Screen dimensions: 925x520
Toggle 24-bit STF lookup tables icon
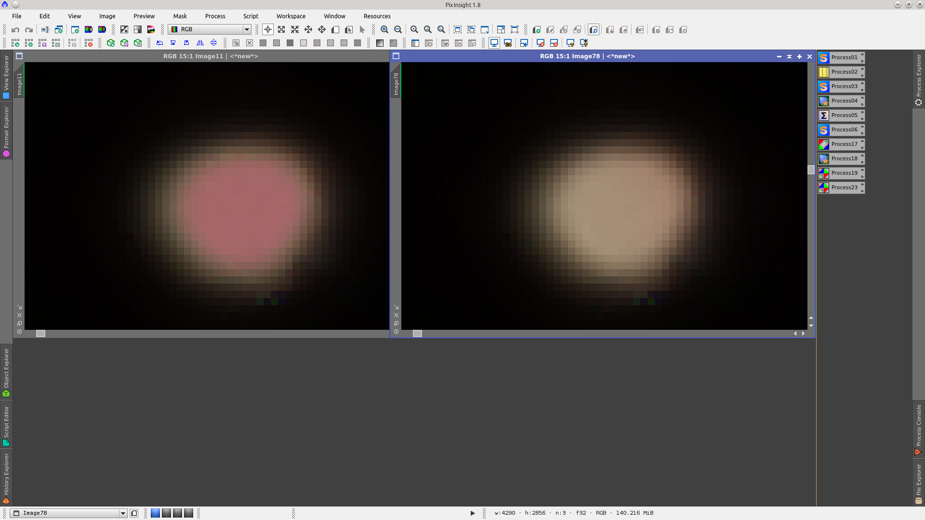(508, 43)
